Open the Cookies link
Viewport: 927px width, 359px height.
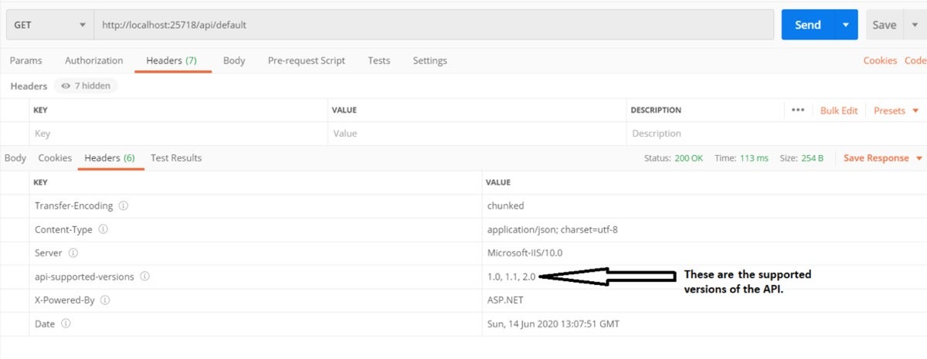pos(880,60)
